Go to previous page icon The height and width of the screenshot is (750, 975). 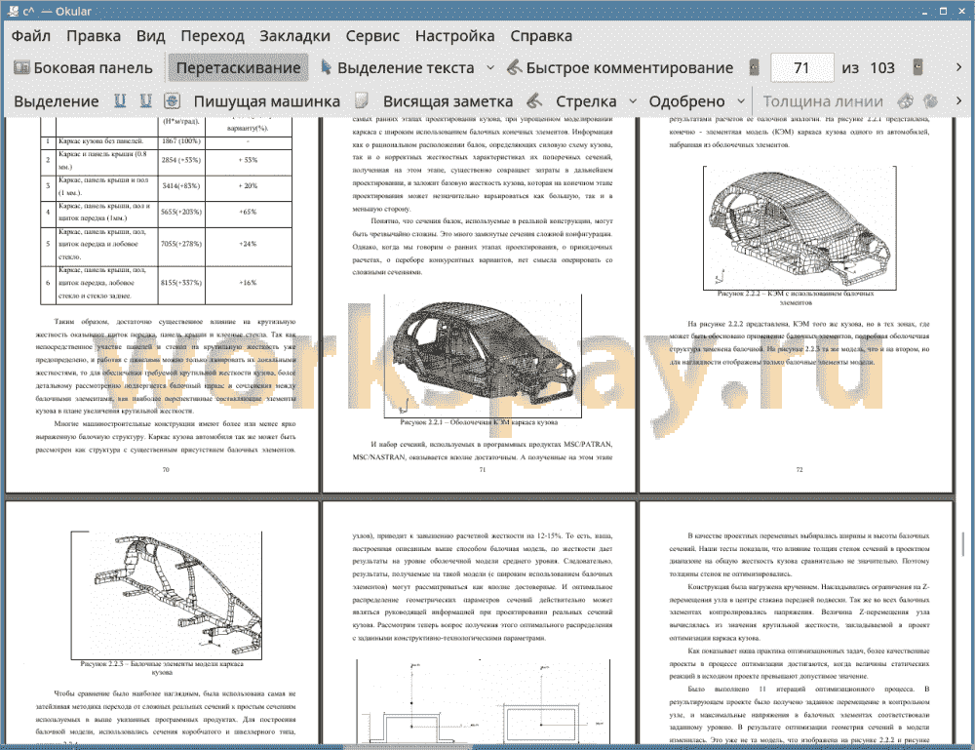755,67
